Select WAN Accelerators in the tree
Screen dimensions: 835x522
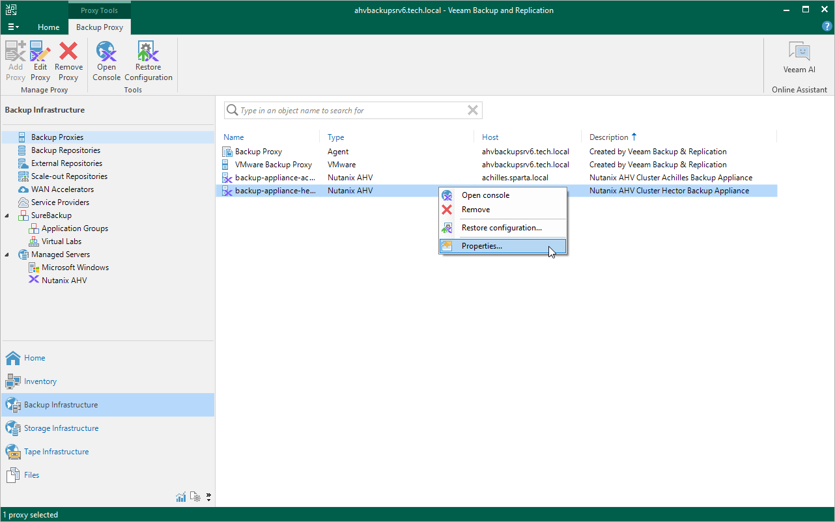(x=63, y=189)
